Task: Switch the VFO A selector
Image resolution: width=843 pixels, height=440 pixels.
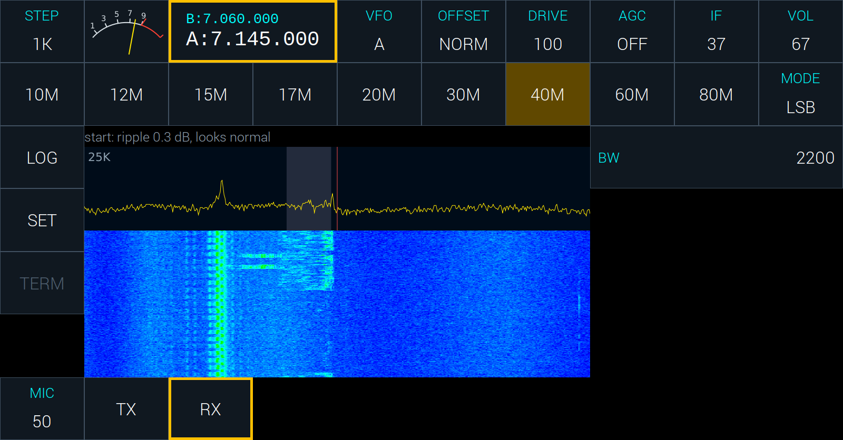Action: [379, 31]
